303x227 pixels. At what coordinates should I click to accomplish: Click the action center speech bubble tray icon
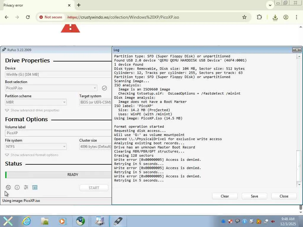[x=237, y=221]
